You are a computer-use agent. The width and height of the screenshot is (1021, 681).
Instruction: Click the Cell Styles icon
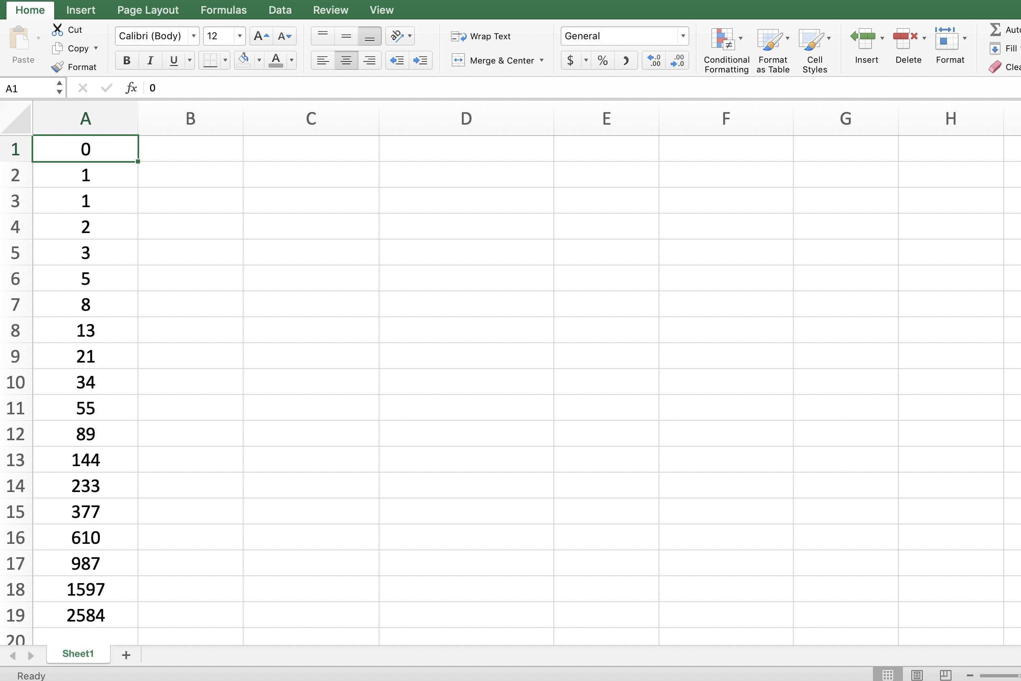tap(815, 48)
